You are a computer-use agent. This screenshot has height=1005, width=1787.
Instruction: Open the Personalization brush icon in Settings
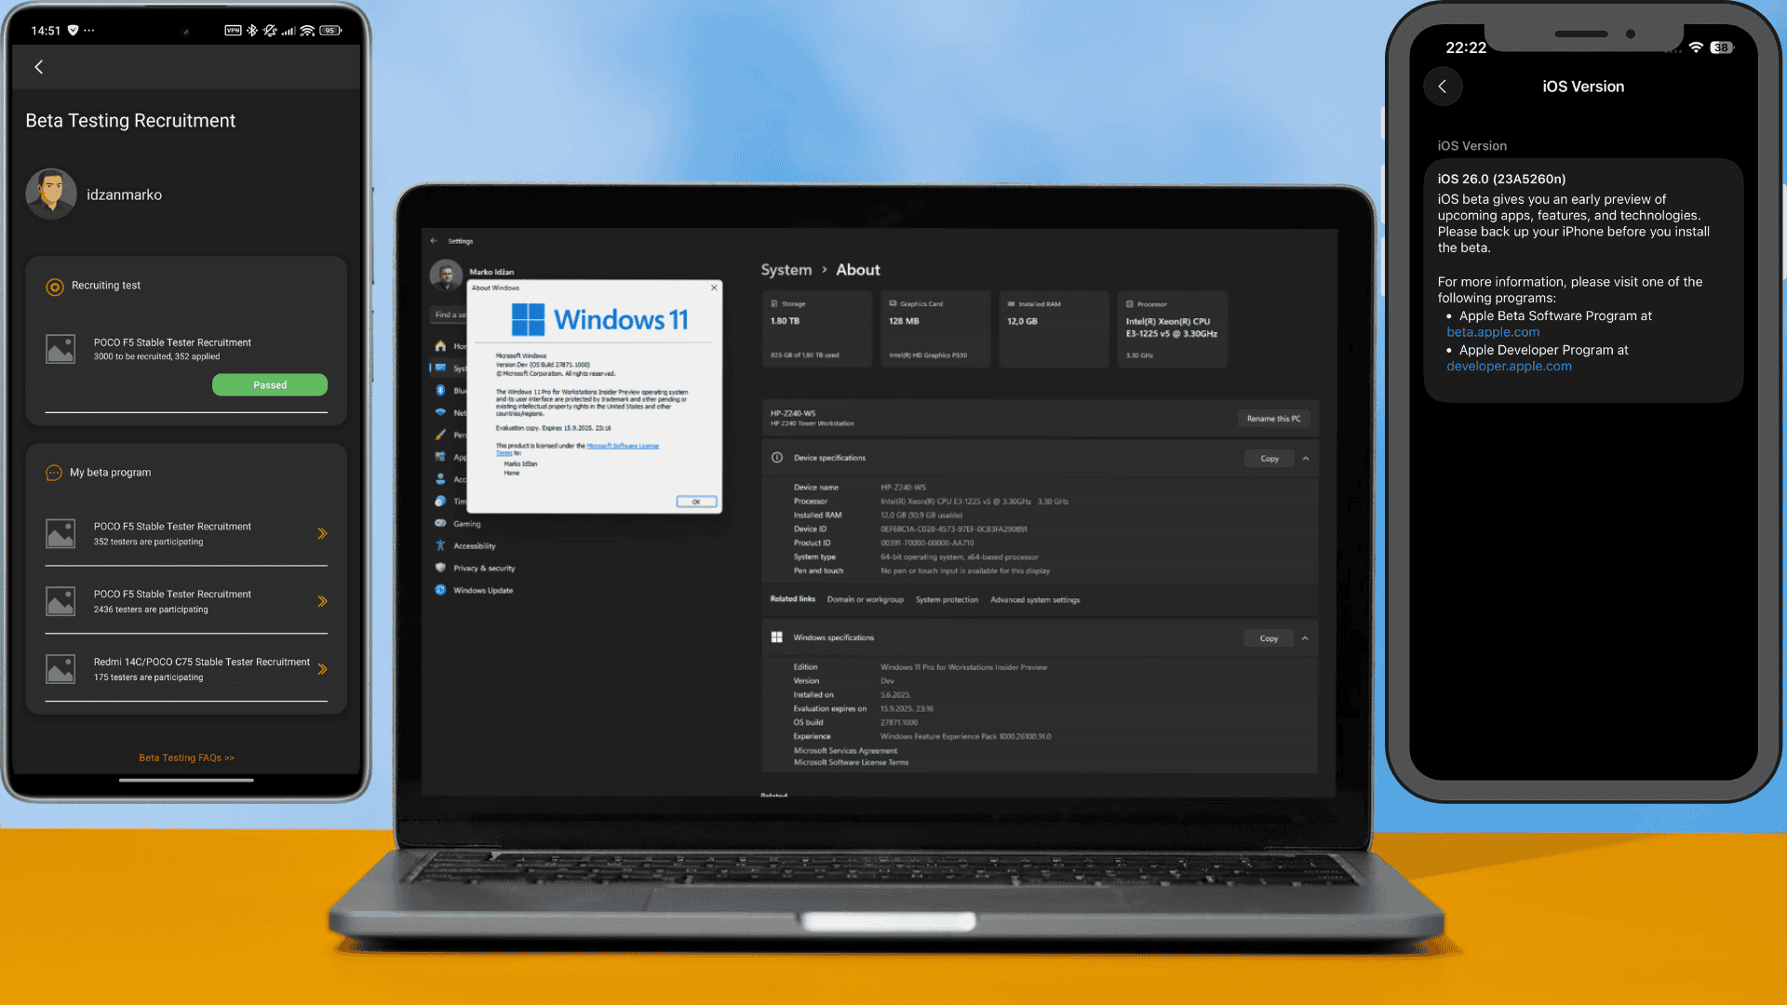point(440,435)
